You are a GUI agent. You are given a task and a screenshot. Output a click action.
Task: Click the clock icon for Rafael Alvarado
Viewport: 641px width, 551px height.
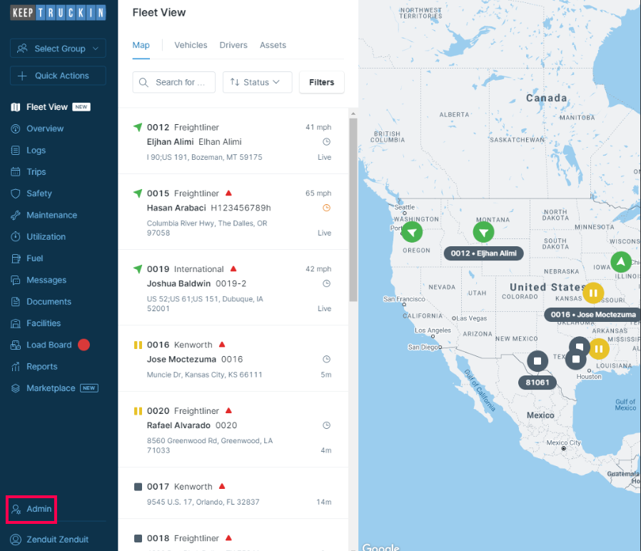coord(327,425)
